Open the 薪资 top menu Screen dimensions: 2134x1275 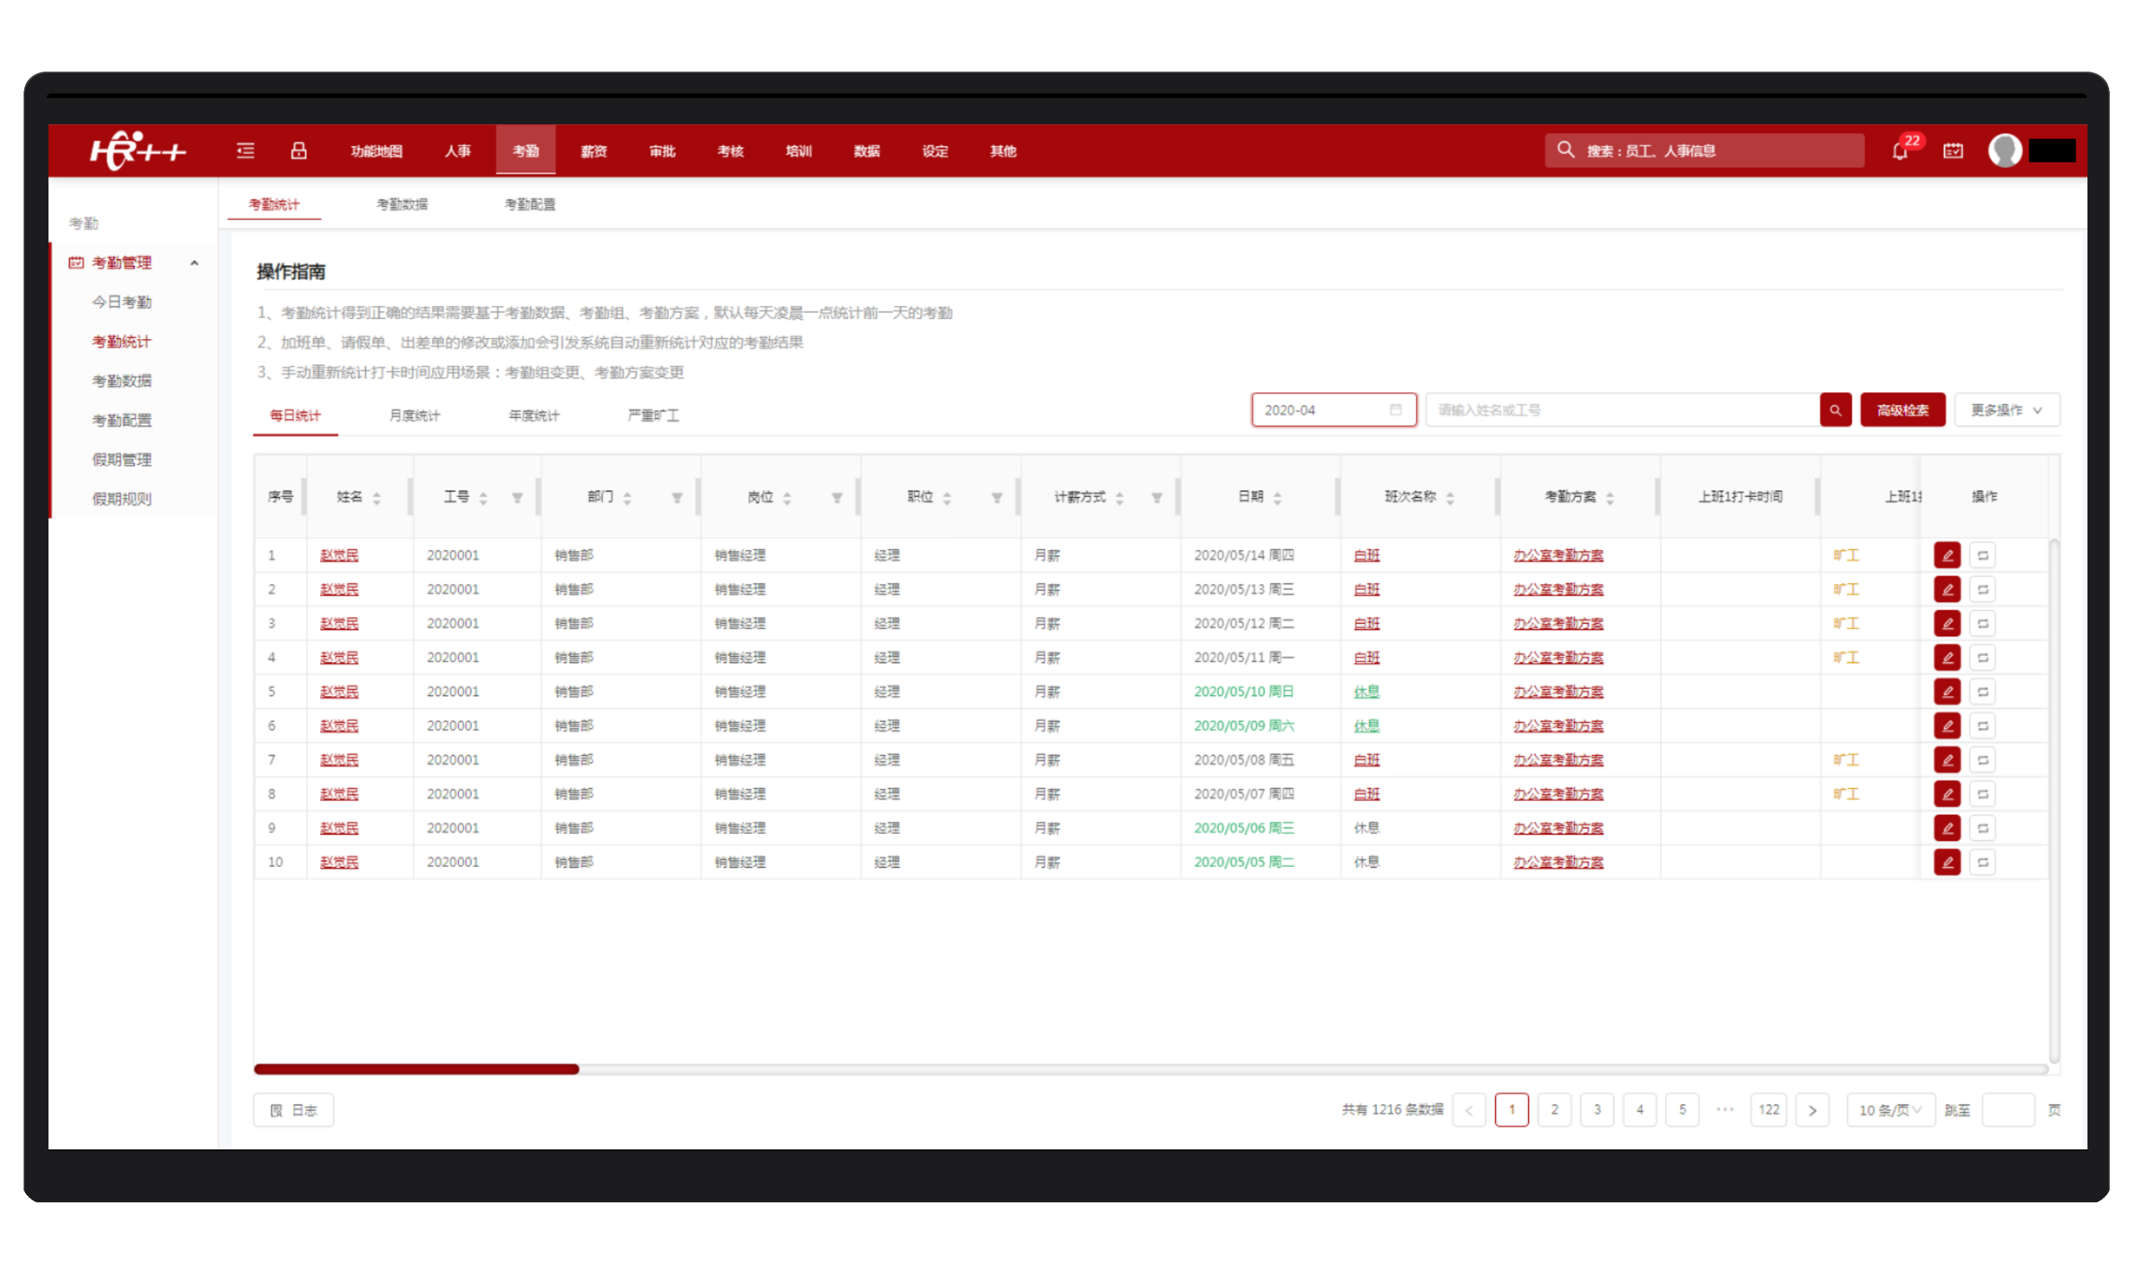click(x=594, y=151)
